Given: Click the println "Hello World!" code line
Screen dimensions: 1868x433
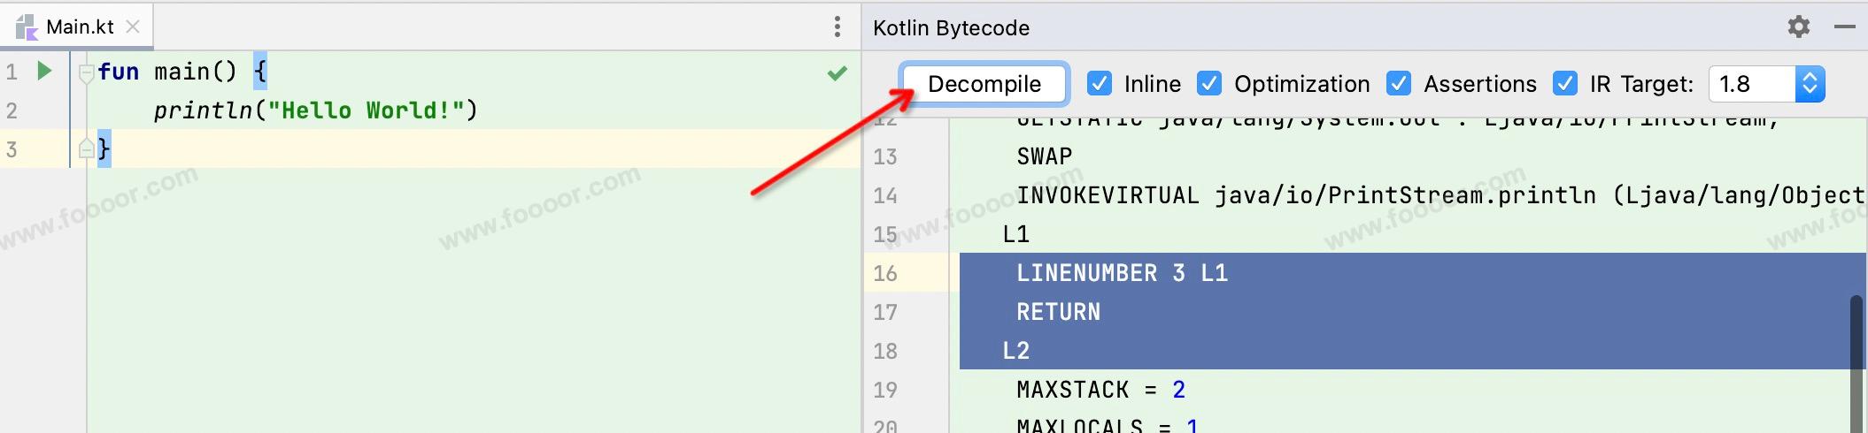Looking at the screenshot, I should 315,110.
